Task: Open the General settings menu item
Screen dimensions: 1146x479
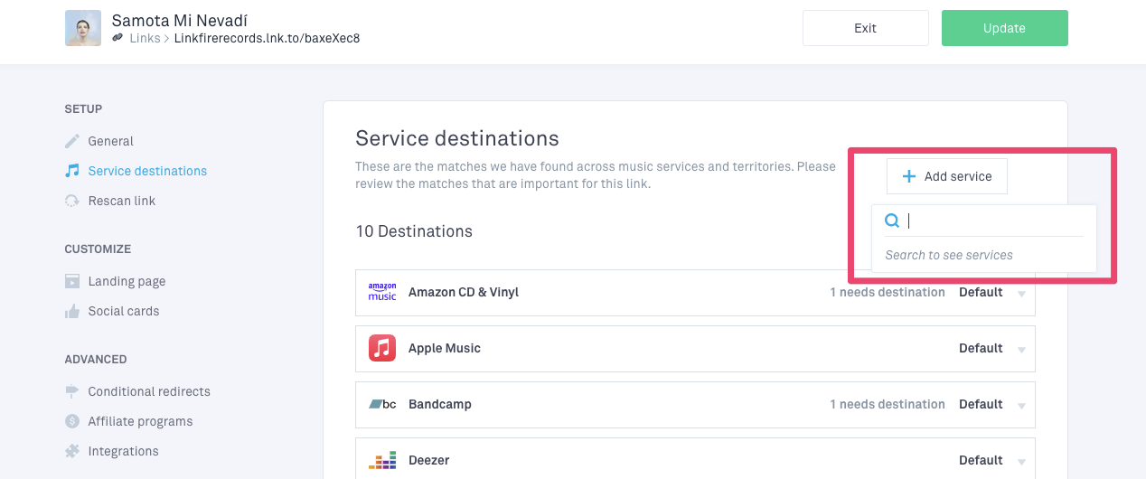Action: (x=110, y=141)
